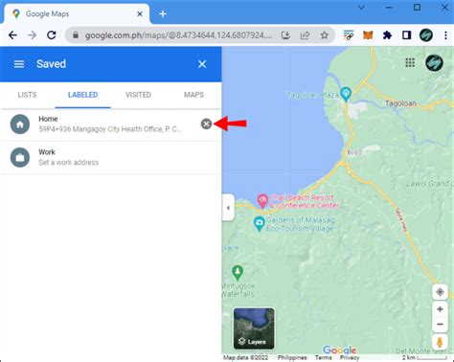This screenshot has height=362, width=454.
Task: Open the hamburger menu in Saved panel
Action: click(x=19, y=64)
